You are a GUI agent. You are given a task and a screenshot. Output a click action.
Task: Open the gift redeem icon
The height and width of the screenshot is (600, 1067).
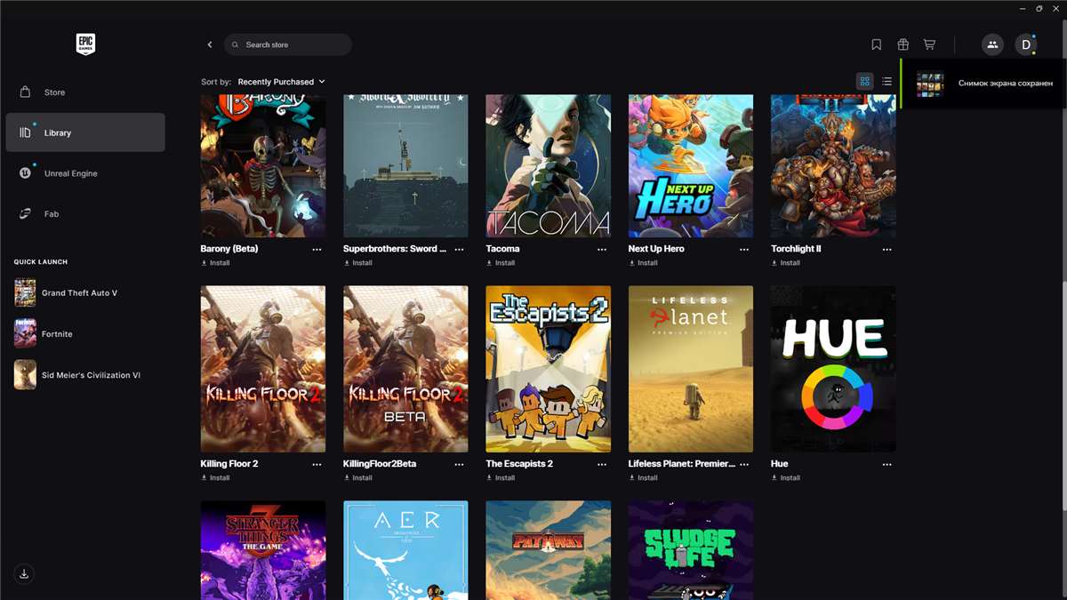[903, 44]
